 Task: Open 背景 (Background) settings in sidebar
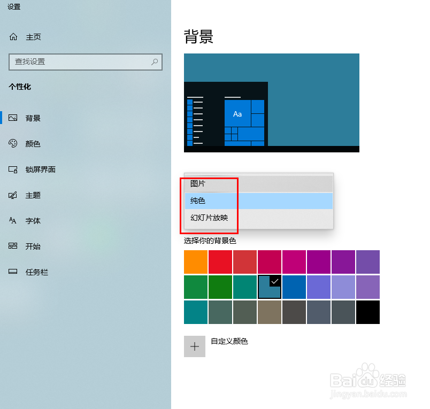tap(33, 118)
